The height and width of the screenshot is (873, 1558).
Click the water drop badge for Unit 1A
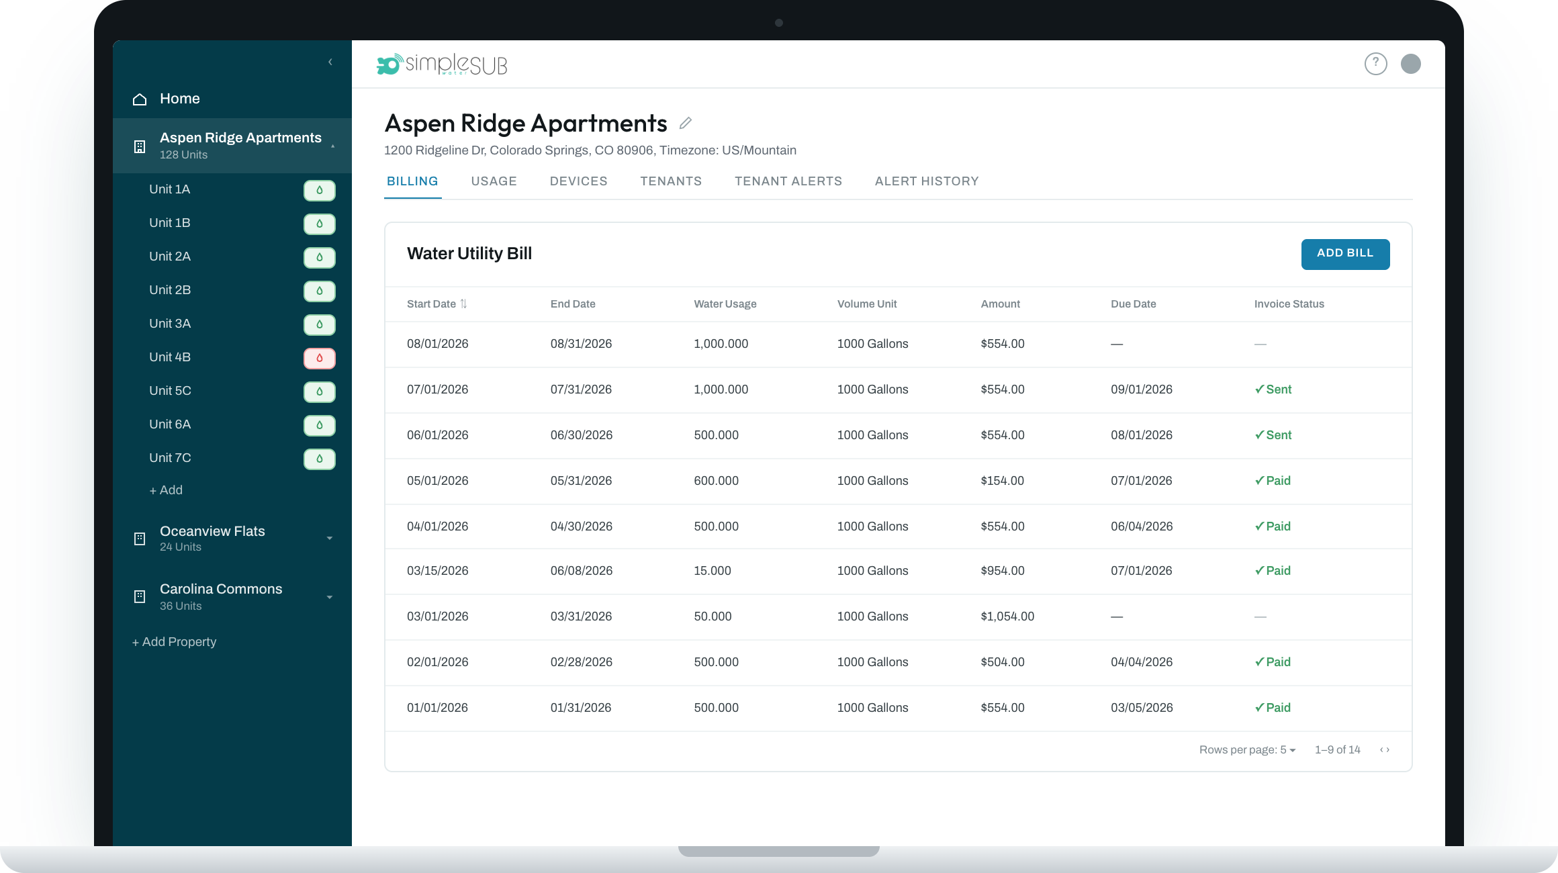[320, 190]
